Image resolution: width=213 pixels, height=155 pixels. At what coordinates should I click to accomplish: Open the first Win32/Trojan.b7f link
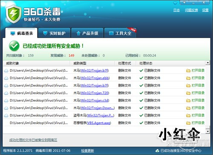click(x=94, y=70)
